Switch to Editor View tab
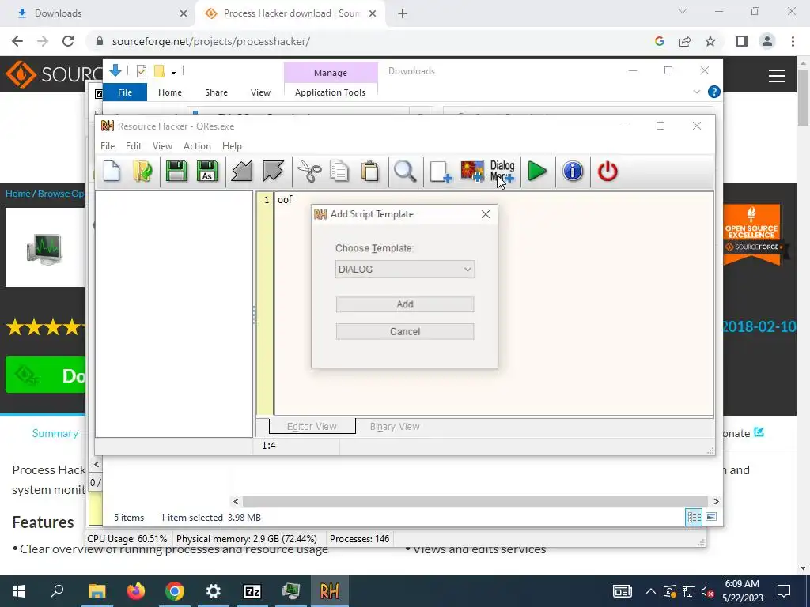The width and height of the screenshot is (810, 607). click(312, 426)
